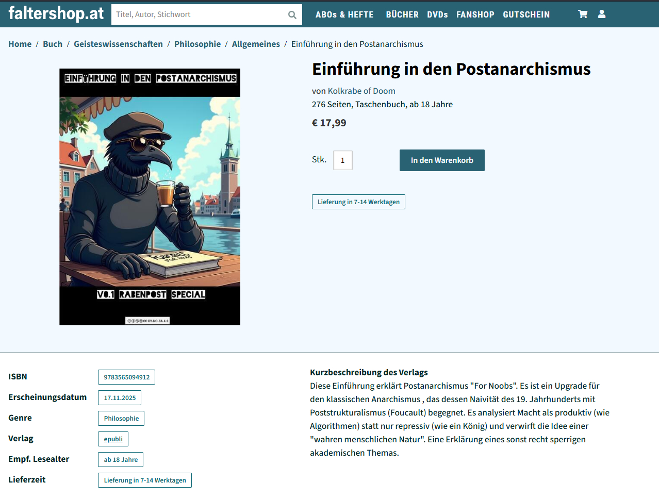Go to Geisteswissenschaften breadcrumb
Image resolution: width=659 pixels, height=499 pixels.
click(118, 44)
